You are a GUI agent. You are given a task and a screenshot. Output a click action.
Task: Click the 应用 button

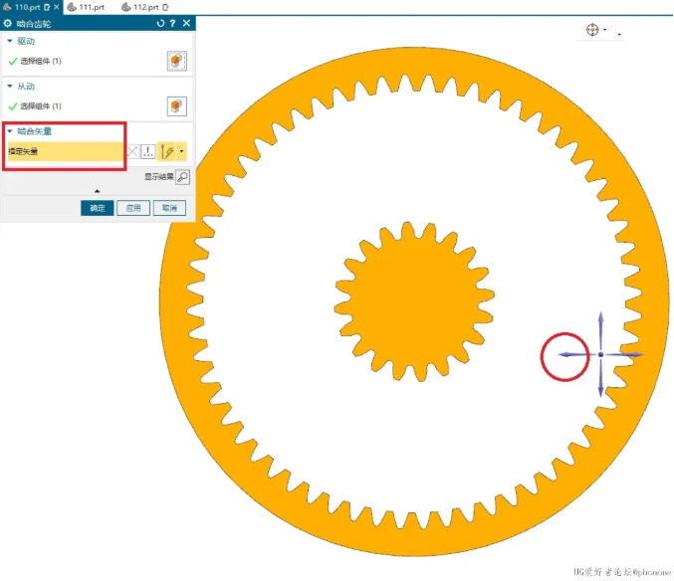coord(132,208)
